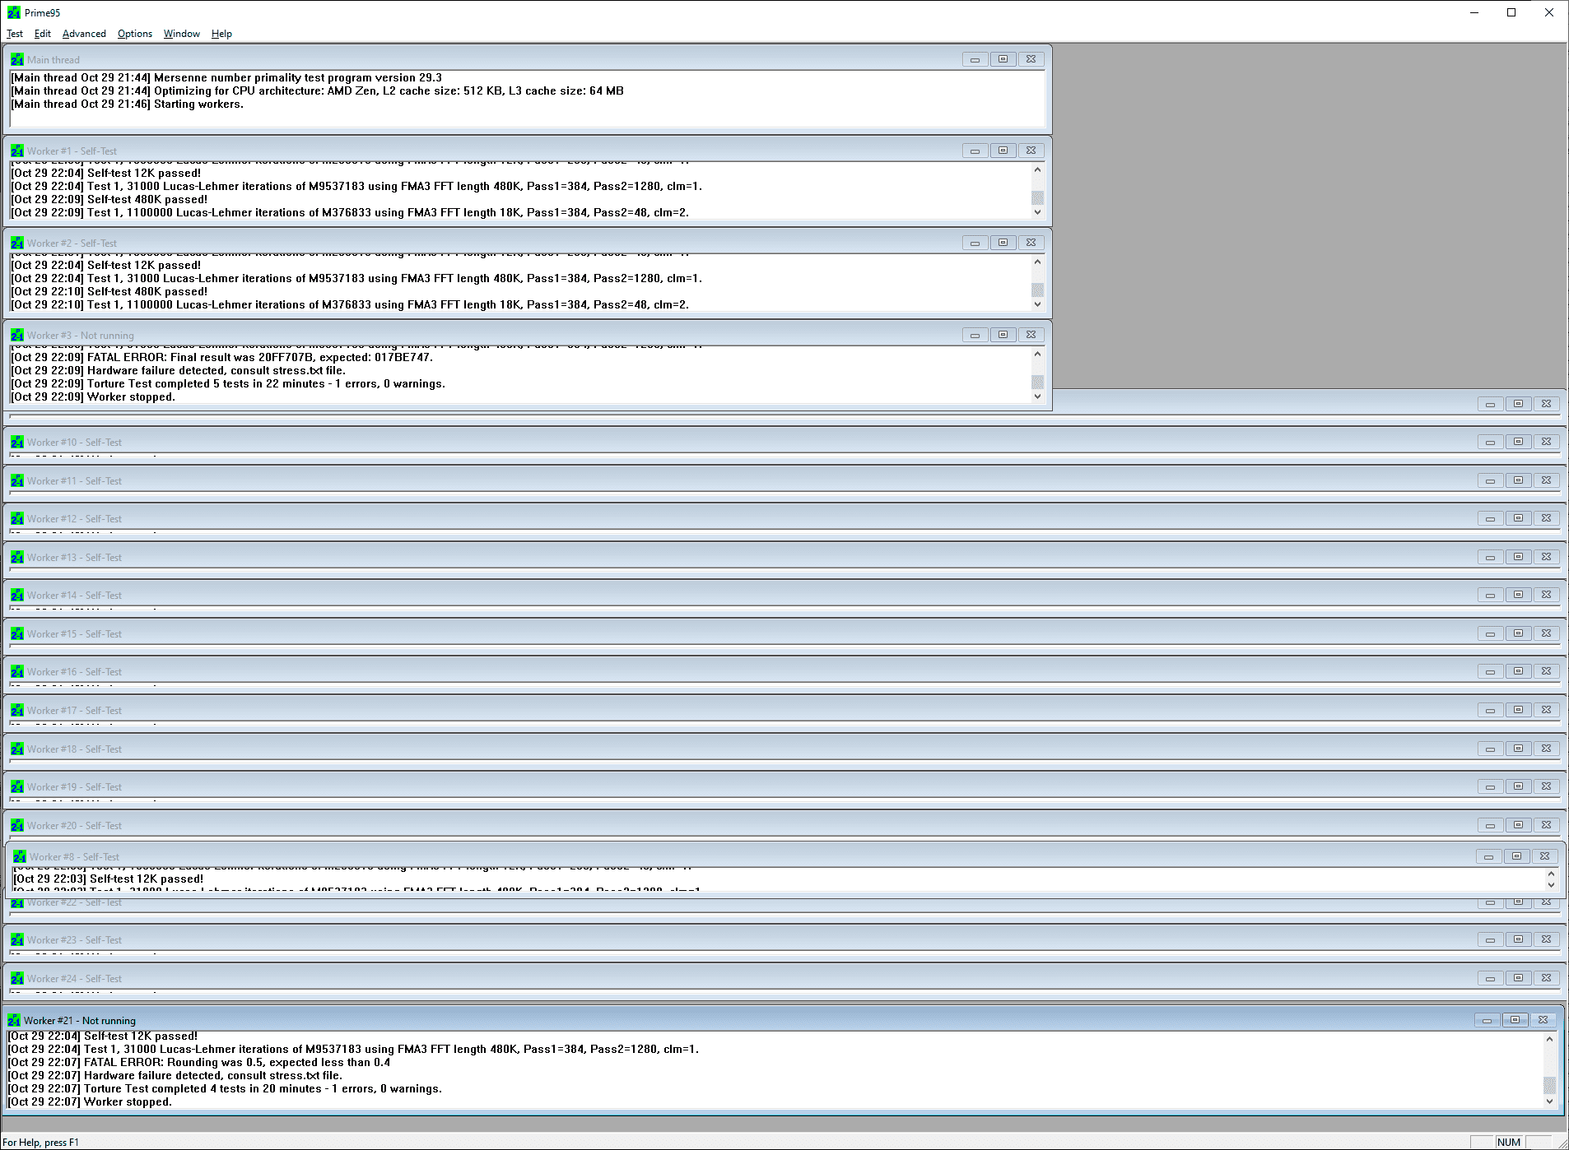Close the Worker #3 child window
Image resolution: width=1569 pixels, height=1150 pixels.
(x=1031, y=335)
